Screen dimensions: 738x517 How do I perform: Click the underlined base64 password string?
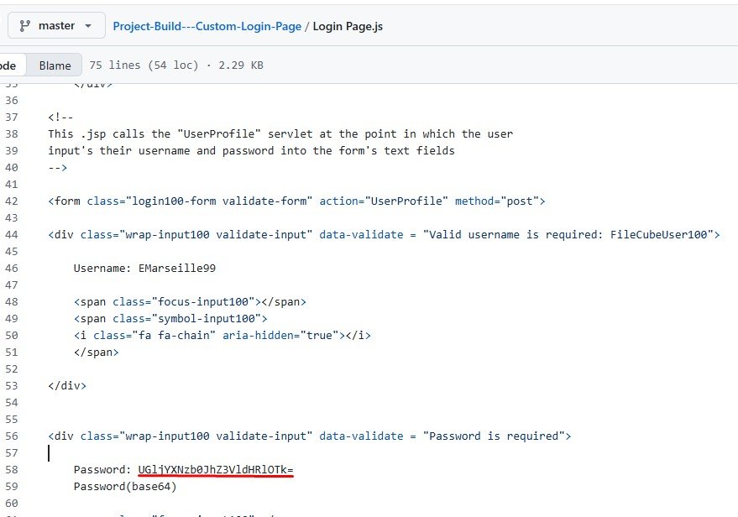point(215,469)
